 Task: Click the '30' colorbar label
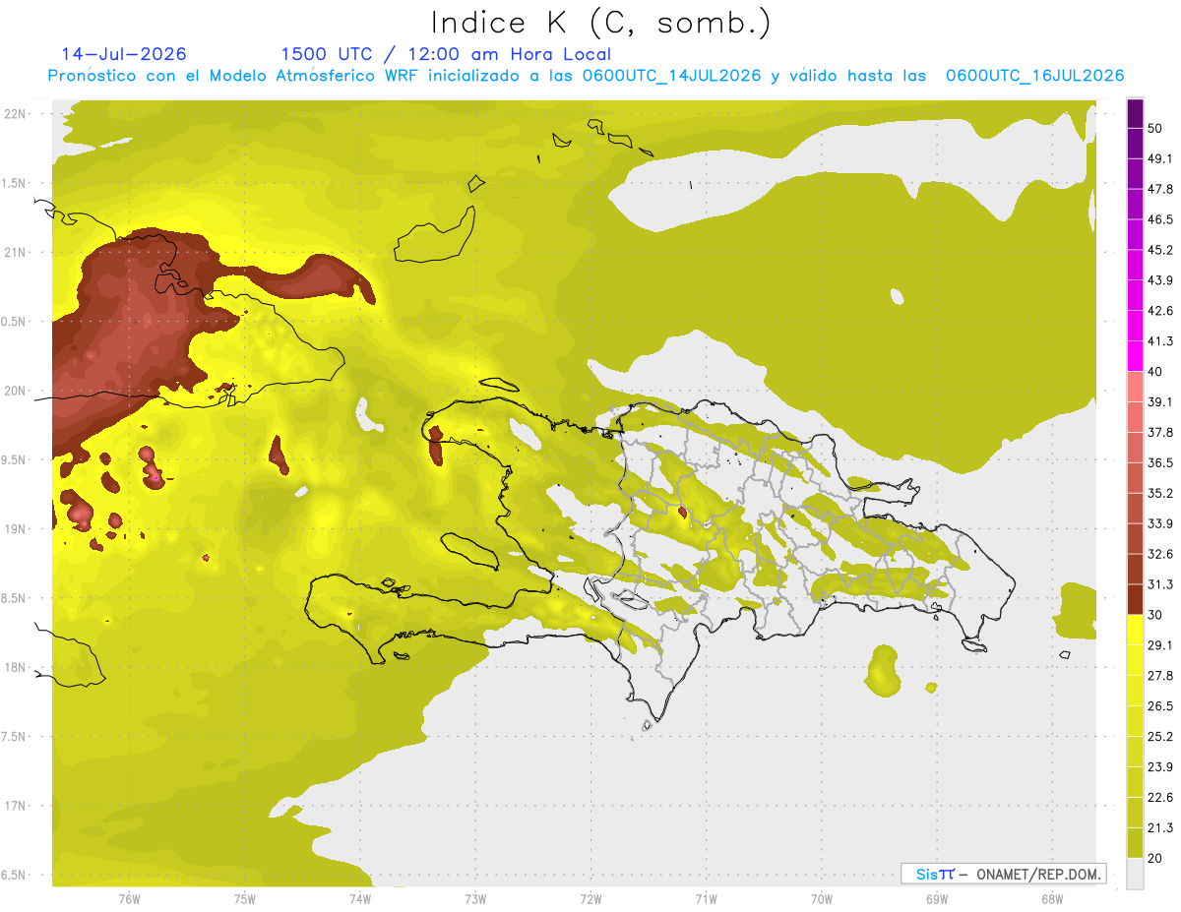click(x=1156, y=615)
